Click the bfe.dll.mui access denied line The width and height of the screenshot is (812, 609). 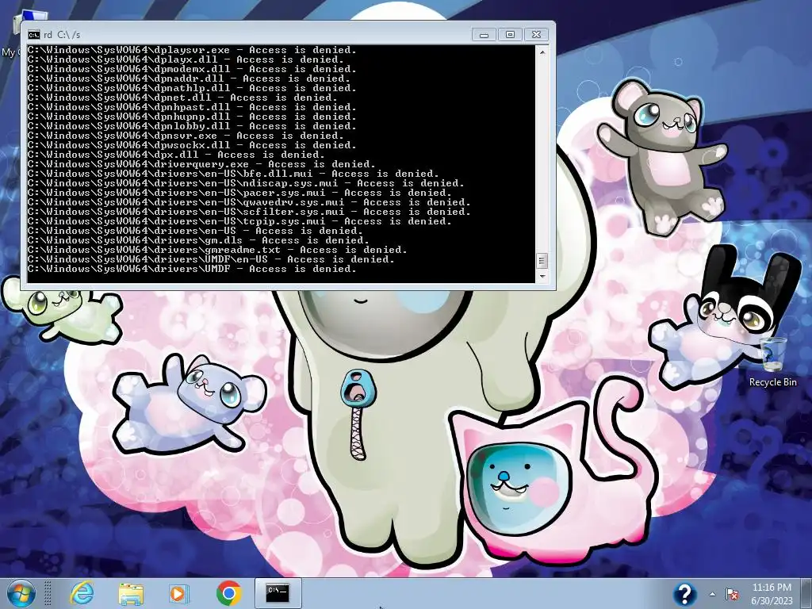(234, 174)
